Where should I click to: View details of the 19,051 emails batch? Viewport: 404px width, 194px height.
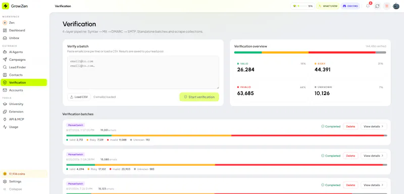coord(374,126)
